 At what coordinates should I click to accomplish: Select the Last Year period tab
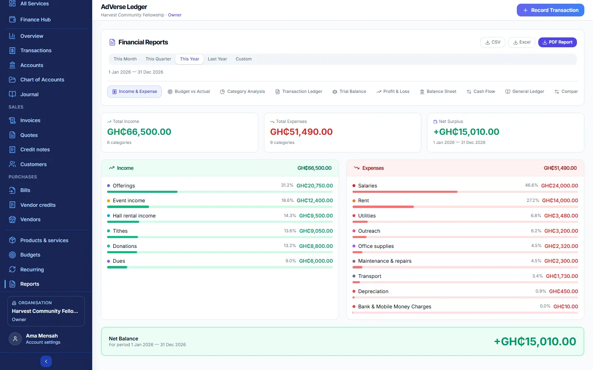(217, 59)
